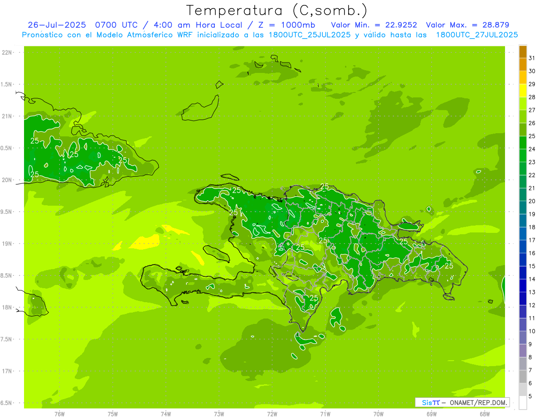Click the '18' colorbar label
This screenshot has width=544, height=420.
[532, 227]
